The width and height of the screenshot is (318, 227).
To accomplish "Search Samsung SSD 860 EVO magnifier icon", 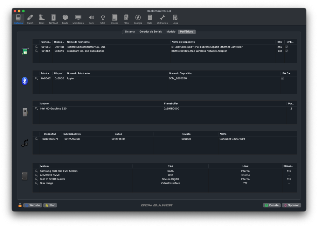I will 36,171.
